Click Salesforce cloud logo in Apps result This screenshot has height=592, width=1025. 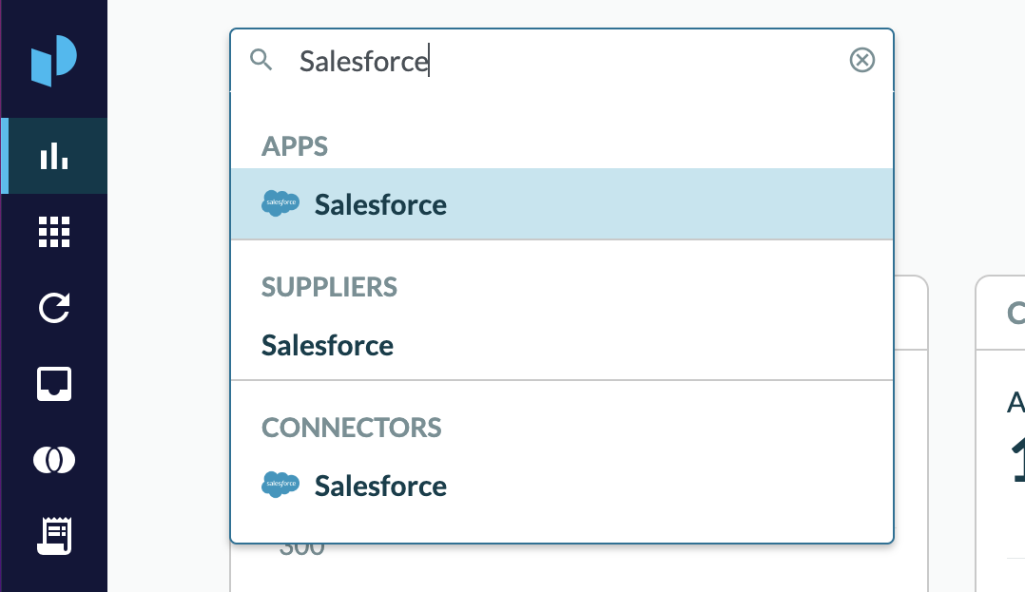(280, 203)
